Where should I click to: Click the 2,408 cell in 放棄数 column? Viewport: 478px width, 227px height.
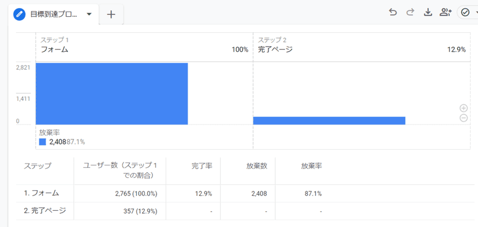click(259, 194)
